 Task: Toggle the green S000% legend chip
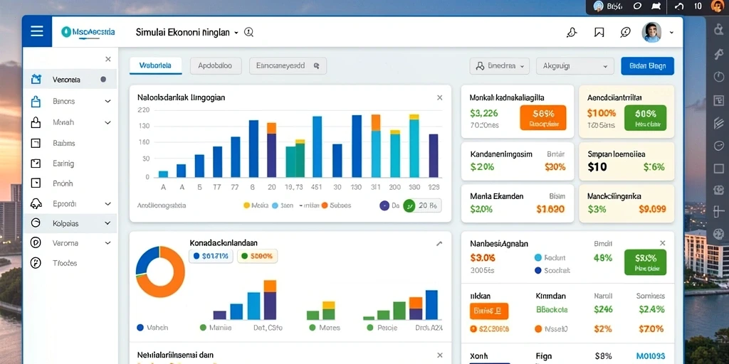257,256
